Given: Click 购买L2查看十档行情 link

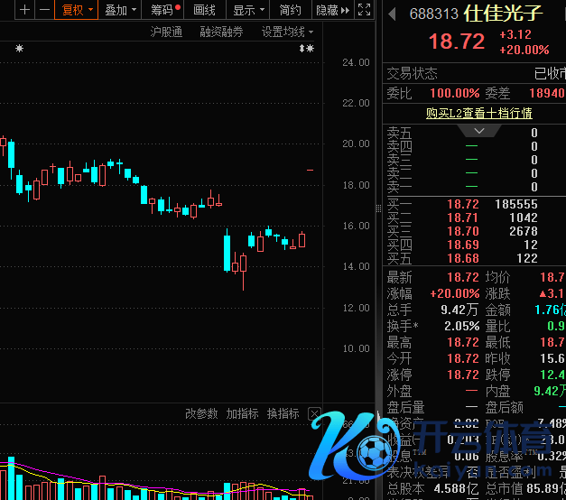Looking at the screenshot, I should click(478, 114).
